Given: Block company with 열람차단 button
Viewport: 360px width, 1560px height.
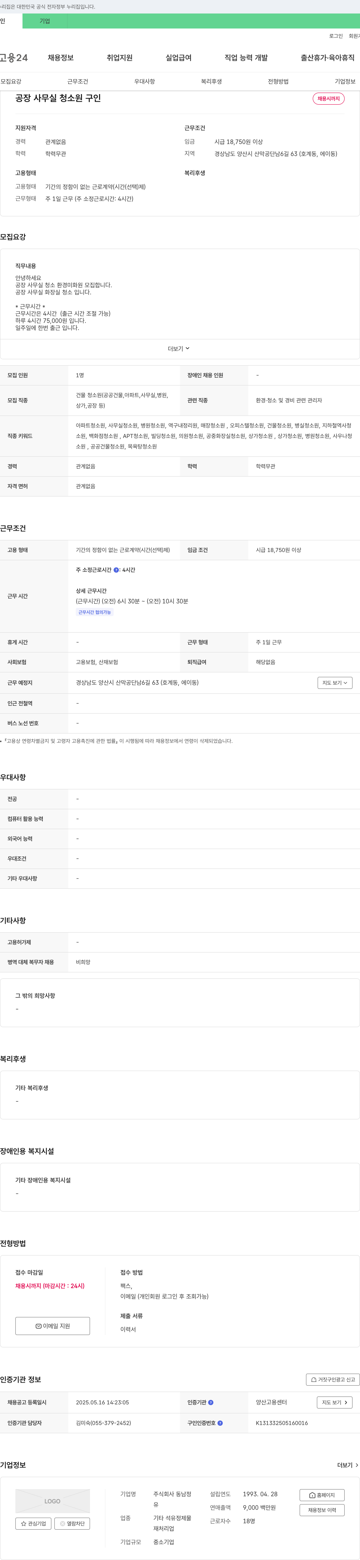Looking at the screenshot, I should coord(72,1524).
